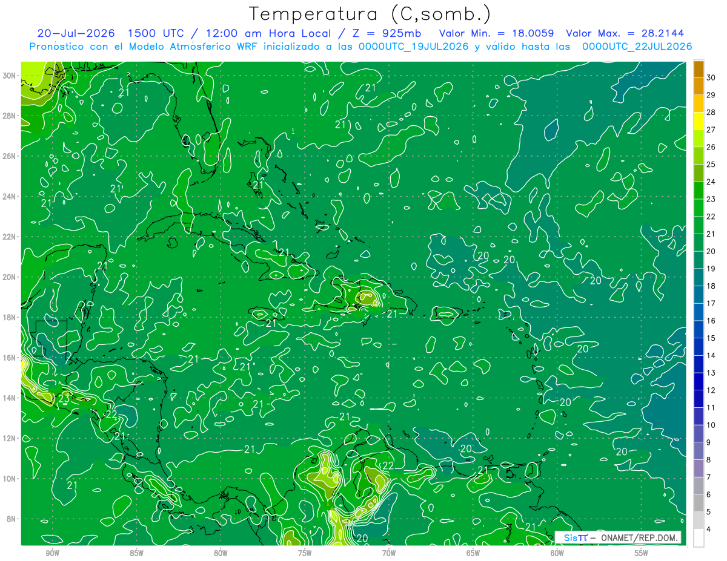The image size is (727, 561).
Task: Click the "85W" longitude axis label
Action: tap(136, 553)
